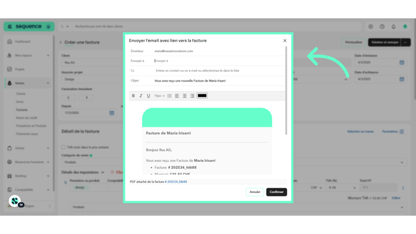The width and height of the screenshot is (416, 234).
Task: Click the Cc contact input field
Action: 219,71
